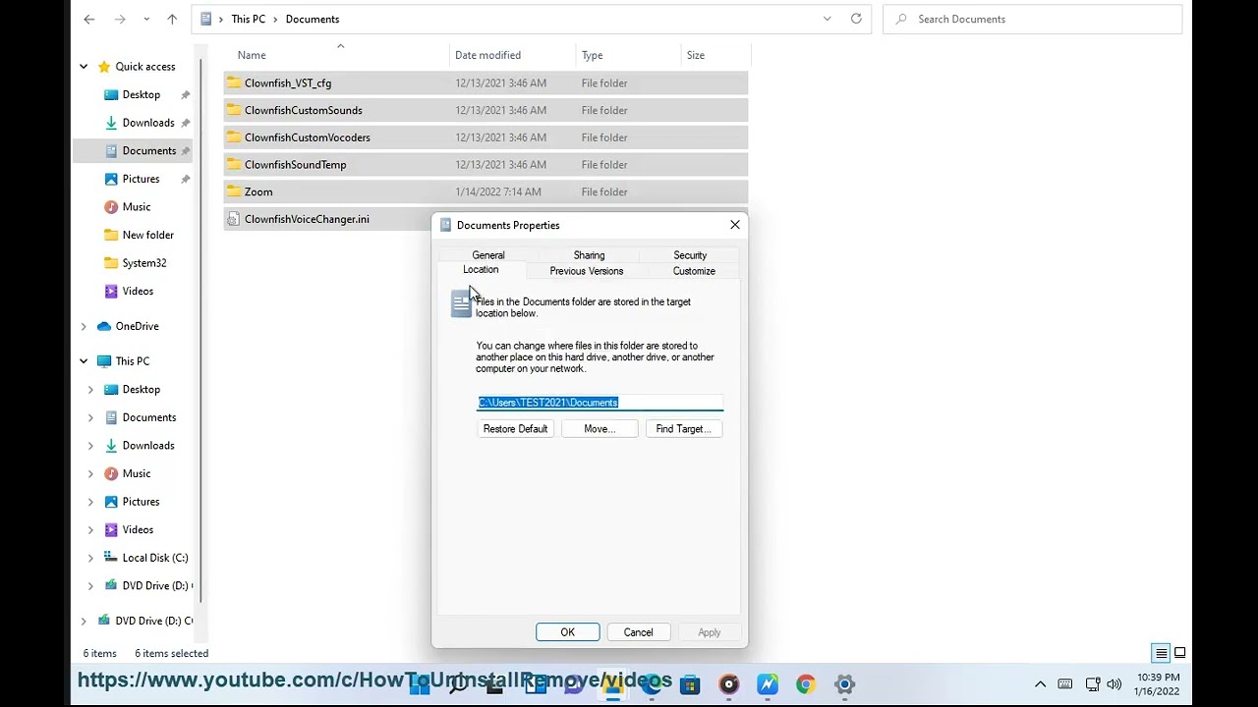This screenshot has width=1258, height=707.
Task: Click the refresh button beside address bar
Action: 856,19
